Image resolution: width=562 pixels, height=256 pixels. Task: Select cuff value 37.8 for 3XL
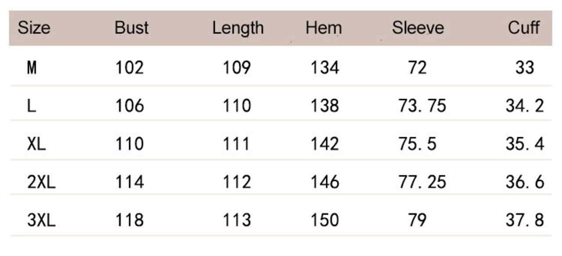[x=525, y=220]
